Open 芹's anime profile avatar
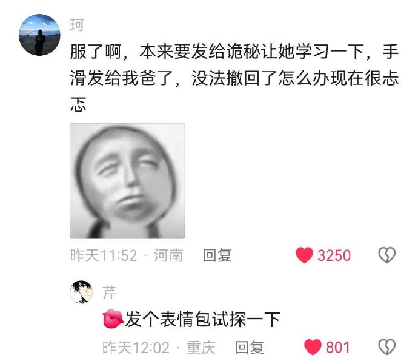The width and height of the screenshot is (418, 361). (x=81, y=292)
